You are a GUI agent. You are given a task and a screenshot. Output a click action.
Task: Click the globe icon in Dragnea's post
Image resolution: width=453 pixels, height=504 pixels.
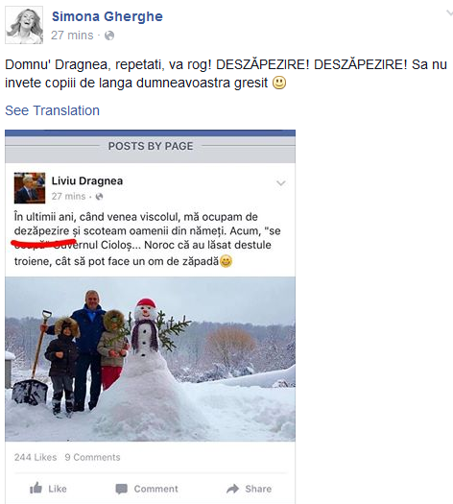click(99, 197)
